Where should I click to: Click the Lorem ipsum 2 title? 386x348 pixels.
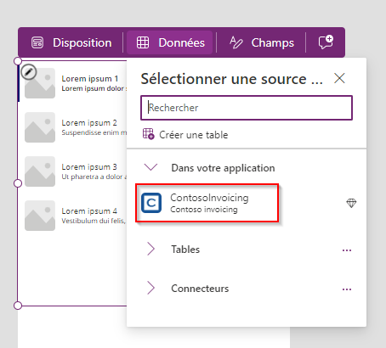89,123
